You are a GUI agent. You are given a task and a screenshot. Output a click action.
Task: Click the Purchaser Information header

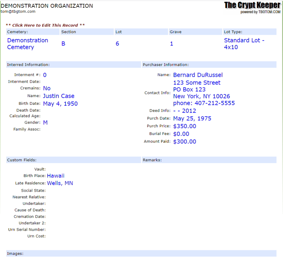[x=209, y=65]
